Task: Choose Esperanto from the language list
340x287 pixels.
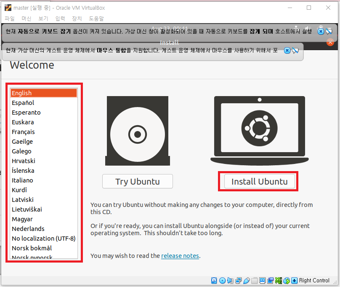Action: (44, 113)
